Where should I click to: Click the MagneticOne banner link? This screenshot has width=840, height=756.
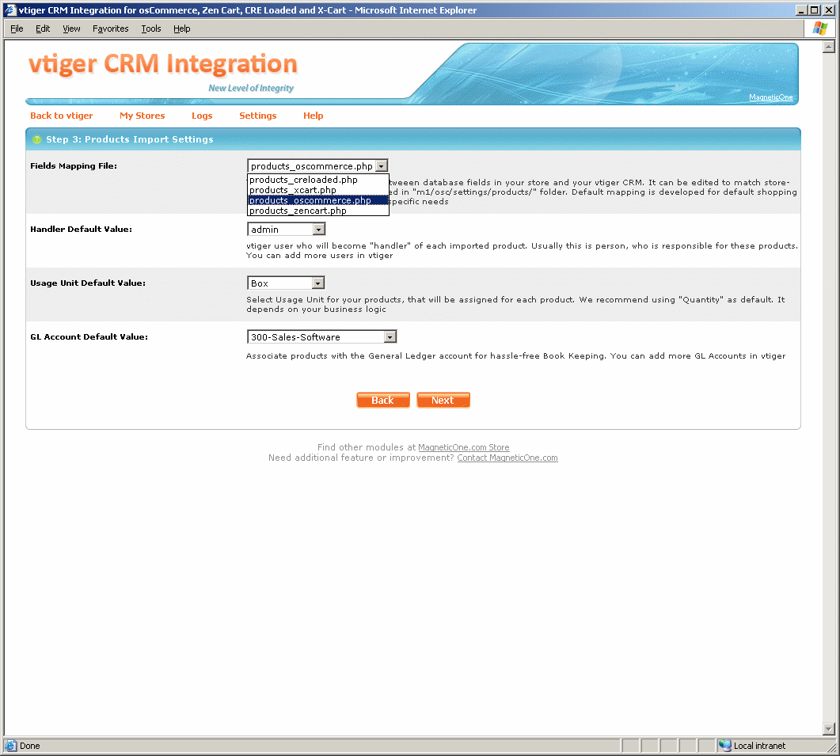point(770,97)
